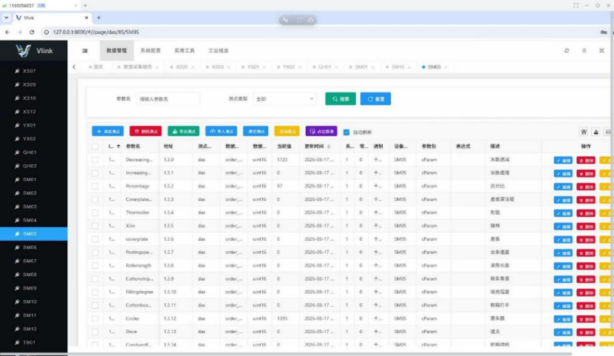Click the purple 点位探测 button

[x=321, y=131]
